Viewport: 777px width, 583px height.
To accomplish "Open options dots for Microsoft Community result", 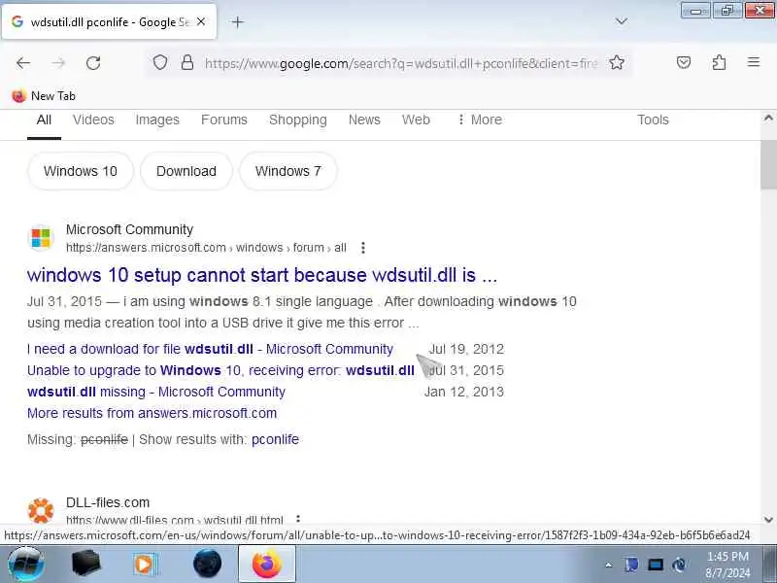I will [363, 248].
